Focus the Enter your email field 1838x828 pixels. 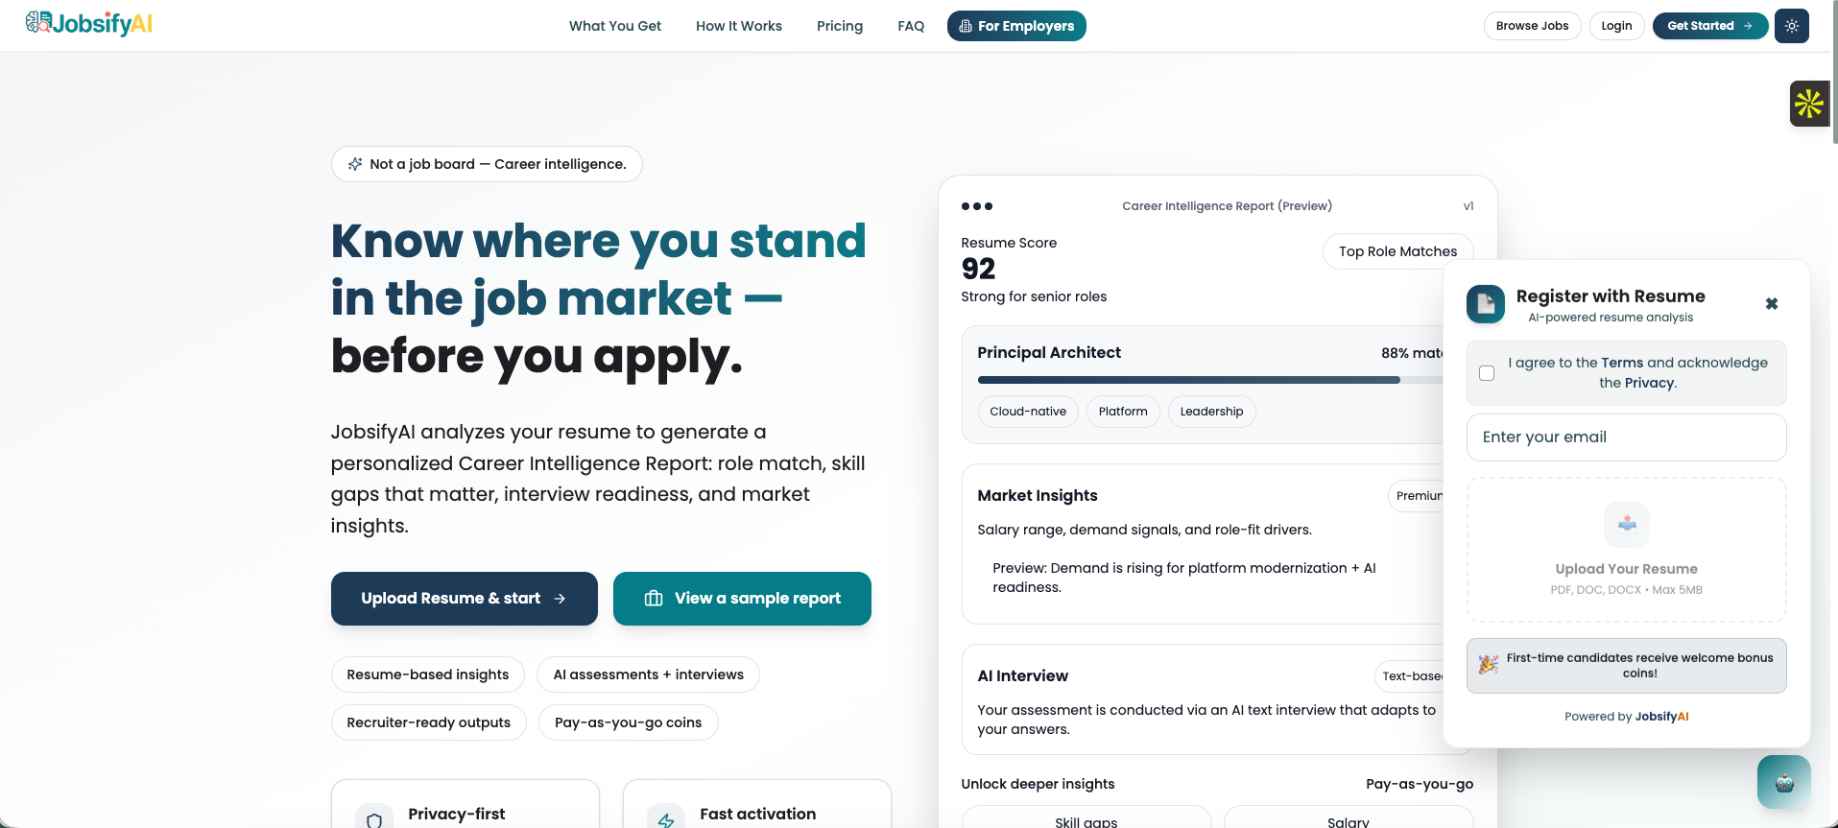point(1625,438)
